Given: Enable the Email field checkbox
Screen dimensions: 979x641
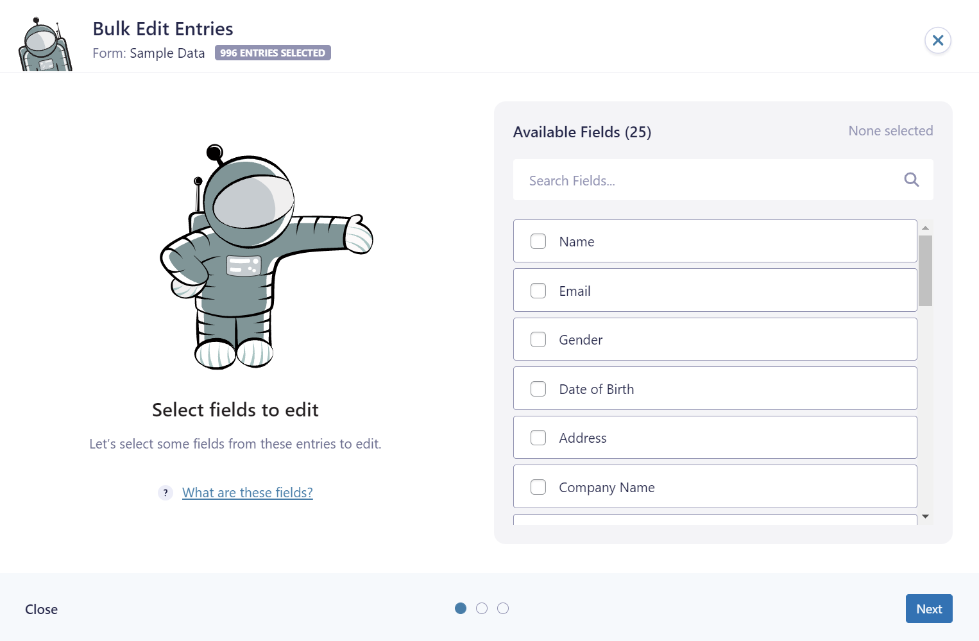Looking at the screenshot, I should coord(538,291).
